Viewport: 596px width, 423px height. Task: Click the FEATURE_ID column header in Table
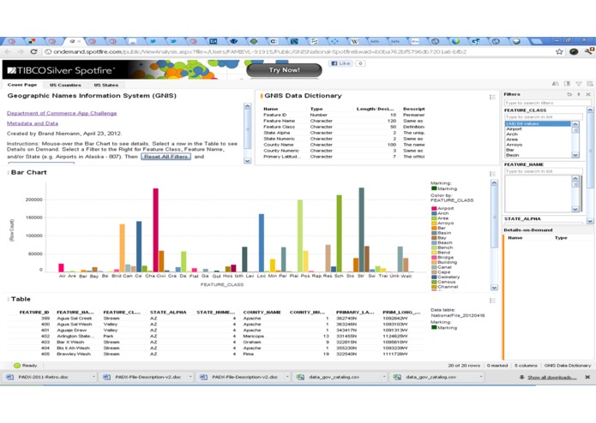click(x=34, y=313)
